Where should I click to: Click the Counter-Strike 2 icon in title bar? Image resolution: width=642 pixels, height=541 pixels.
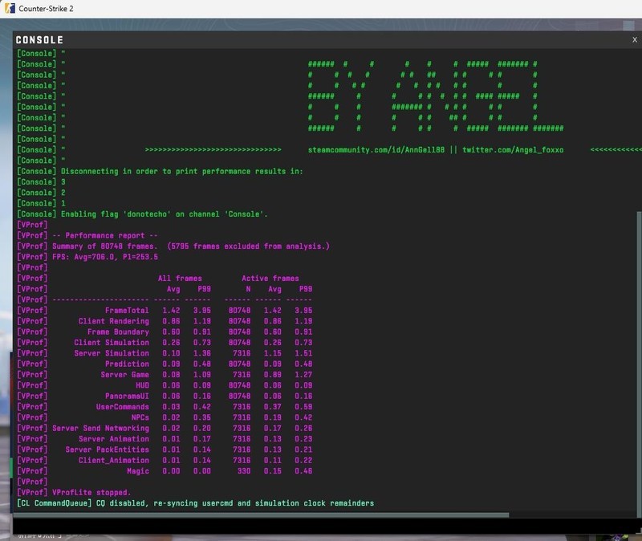coord(10,8)
